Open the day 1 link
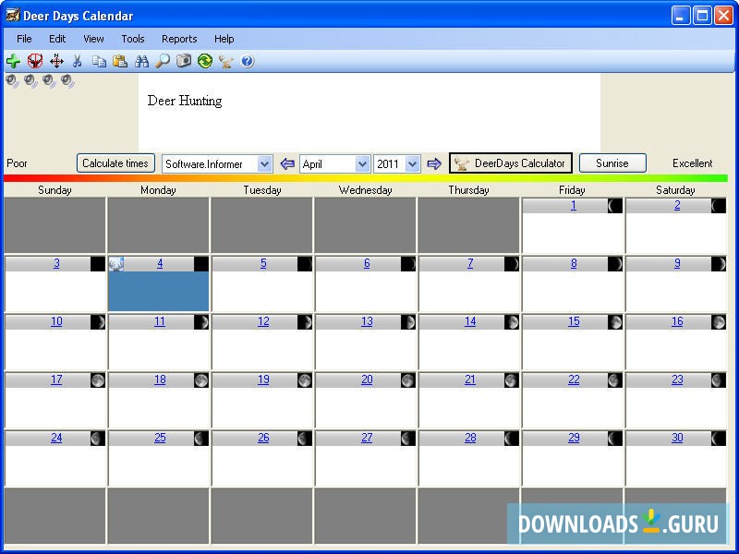Screen dimensions: 739x554 tap(573, 206)
